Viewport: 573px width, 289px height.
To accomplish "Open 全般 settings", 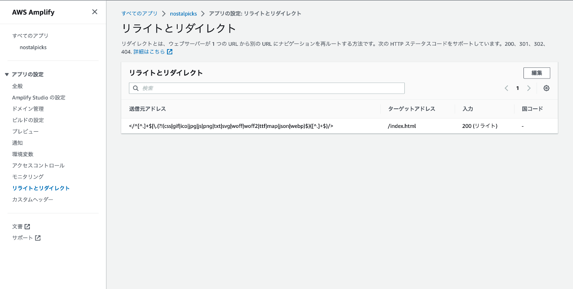I will pos(18,86).
